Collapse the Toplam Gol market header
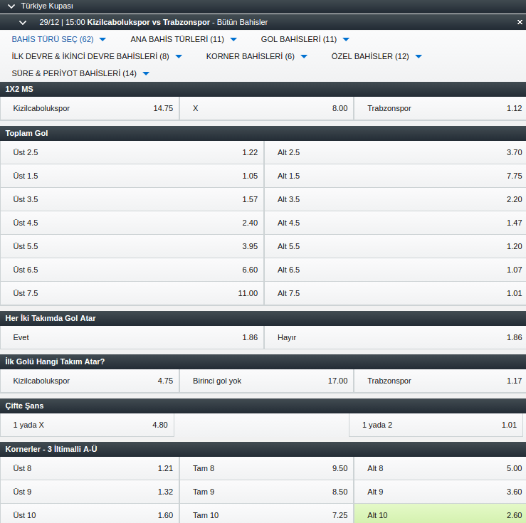 pos(263,133)
